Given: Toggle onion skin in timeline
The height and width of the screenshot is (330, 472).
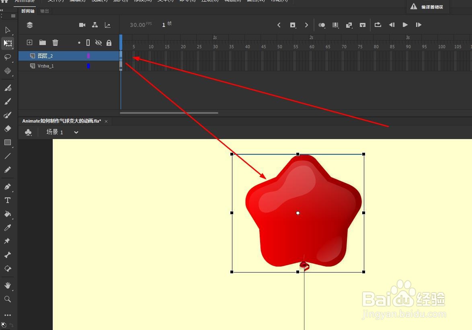Looking at the screenshot, I should point(322,25).
